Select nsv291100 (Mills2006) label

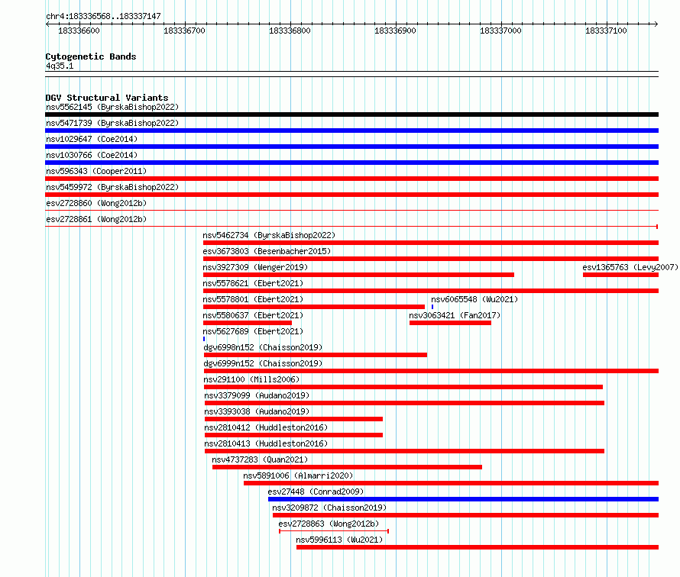tap(251, 379)
